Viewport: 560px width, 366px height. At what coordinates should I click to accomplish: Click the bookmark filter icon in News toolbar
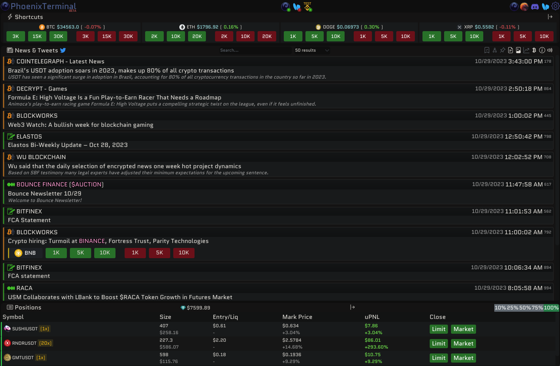coord(487,50)
